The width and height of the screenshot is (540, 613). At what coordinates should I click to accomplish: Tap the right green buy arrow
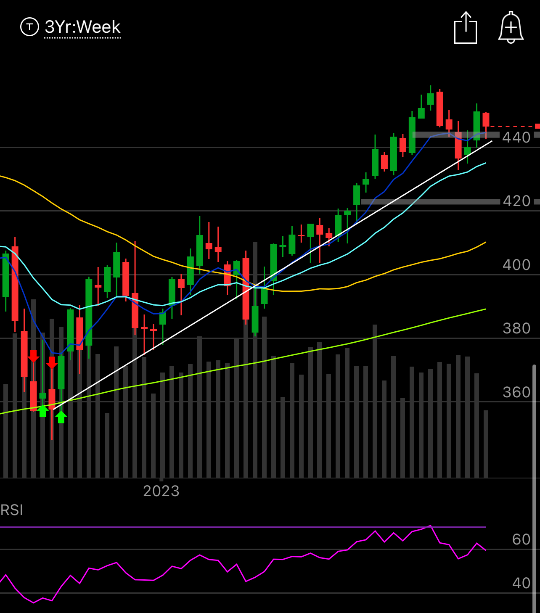click(x=61, y=417)
